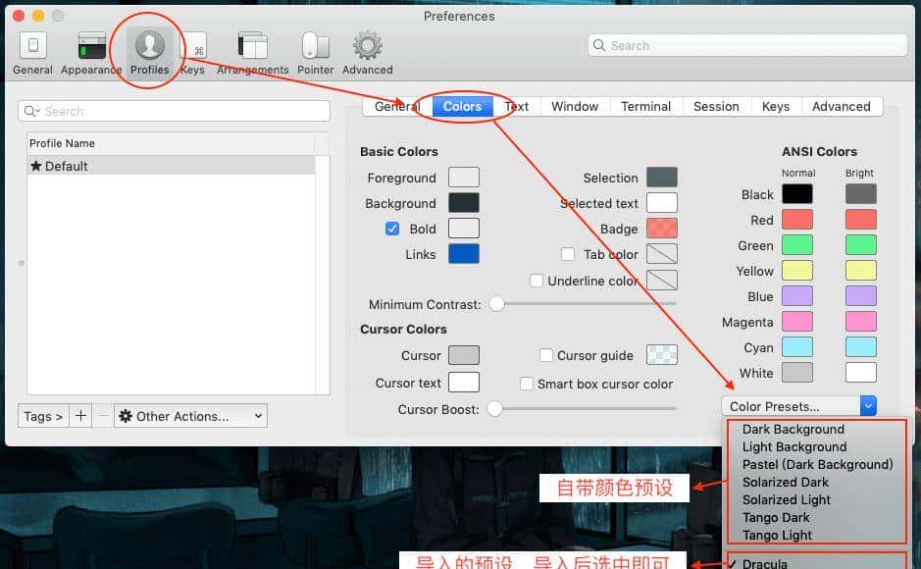
Task: Click the Cursor text color swatch
Action: [x=463, y=383]
